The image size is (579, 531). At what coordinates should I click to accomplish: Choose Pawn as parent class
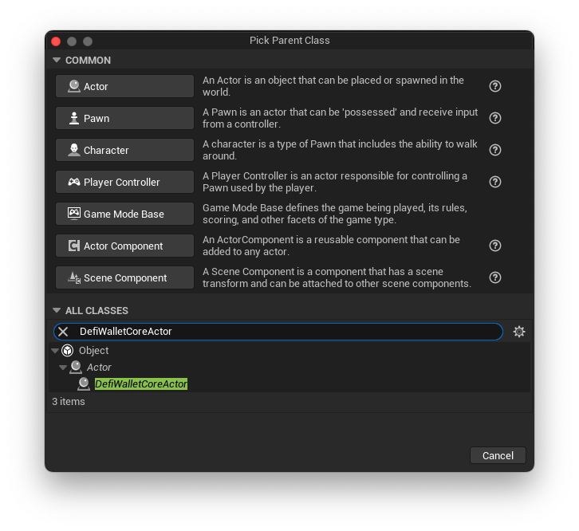pyautogui.click(x=124, y=118)
